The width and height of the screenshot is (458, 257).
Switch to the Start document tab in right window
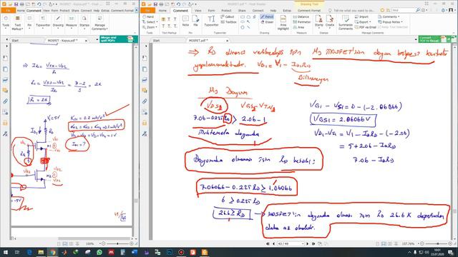156,41
